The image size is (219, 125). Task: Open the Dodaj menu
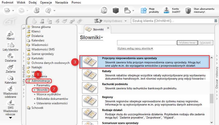(x=33, y=2)
